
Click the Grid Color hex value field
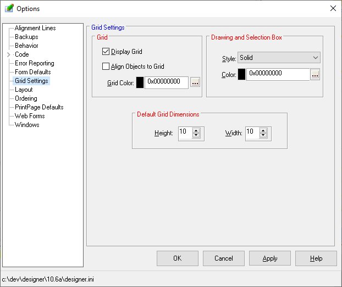[166, 82]
